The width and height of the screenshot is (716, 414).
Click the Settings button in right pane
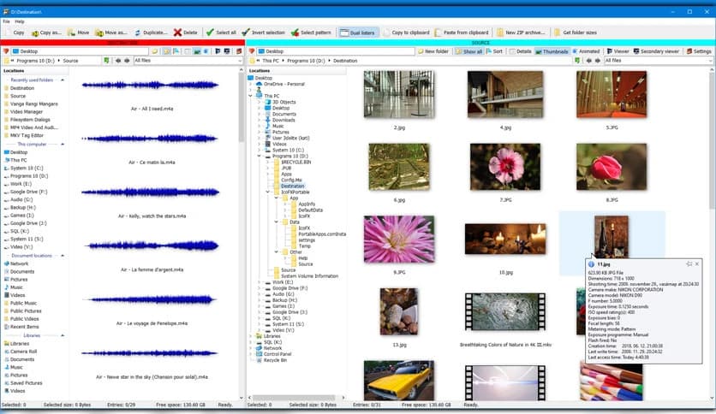[698, 51]
